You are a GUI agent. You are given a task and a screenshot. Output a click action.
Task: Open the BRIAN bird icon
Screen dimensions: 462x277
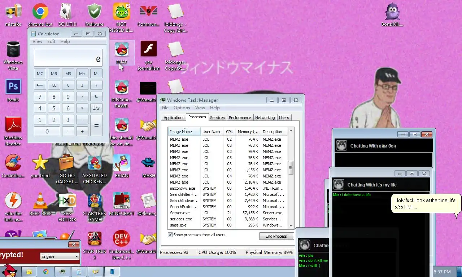click(122, 166)
